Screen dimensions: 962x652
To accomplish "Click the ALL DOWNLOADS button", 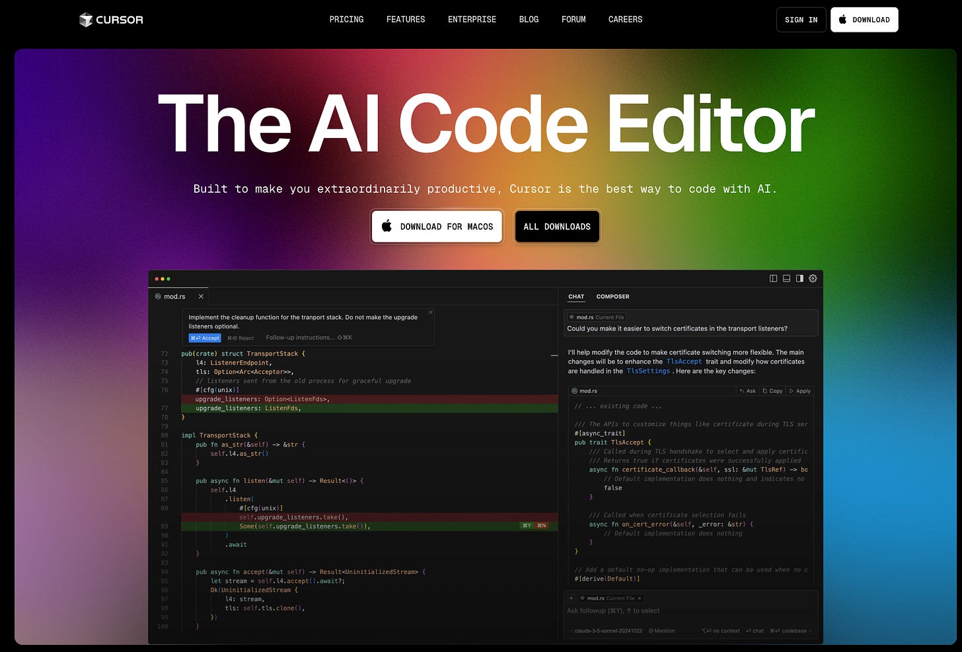I will (x=557, y=227).
